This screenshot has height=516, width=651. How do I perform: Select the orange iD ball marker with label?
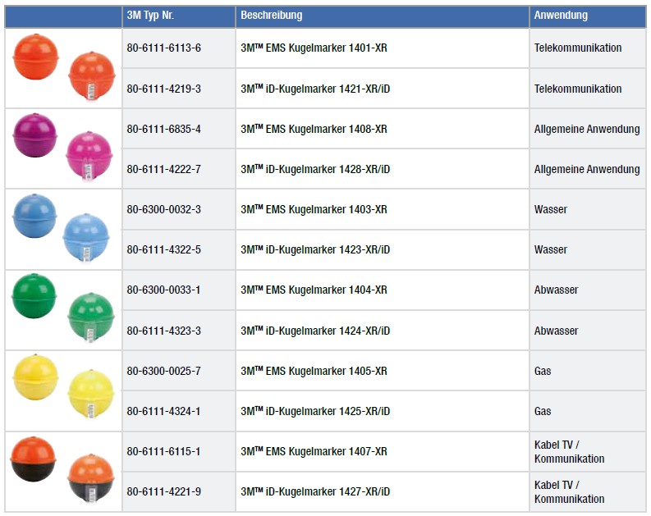(91, 76)
